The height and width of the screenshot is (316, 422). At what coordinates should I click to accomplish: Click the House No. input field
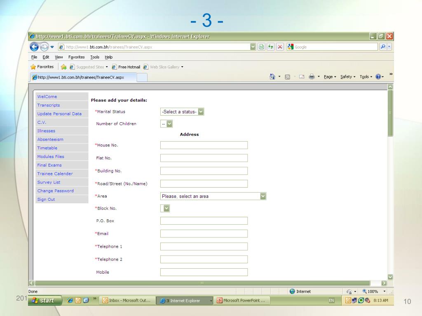tap(204, 145)
